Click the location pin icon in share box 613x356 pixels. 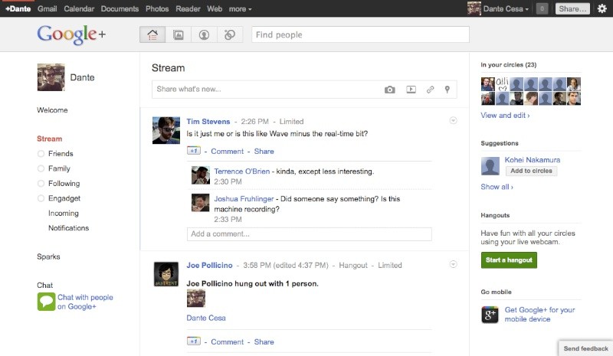(447, 90)
